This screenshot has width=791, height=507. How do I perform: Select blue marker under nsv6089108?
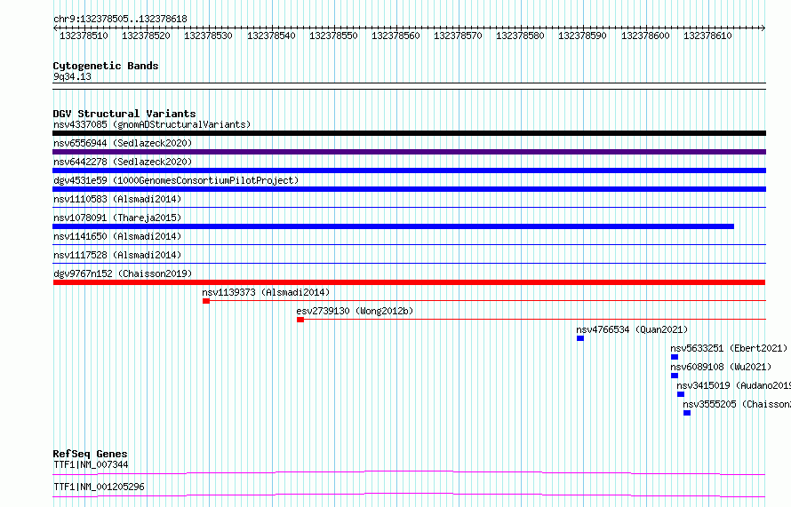coord(675,376)
